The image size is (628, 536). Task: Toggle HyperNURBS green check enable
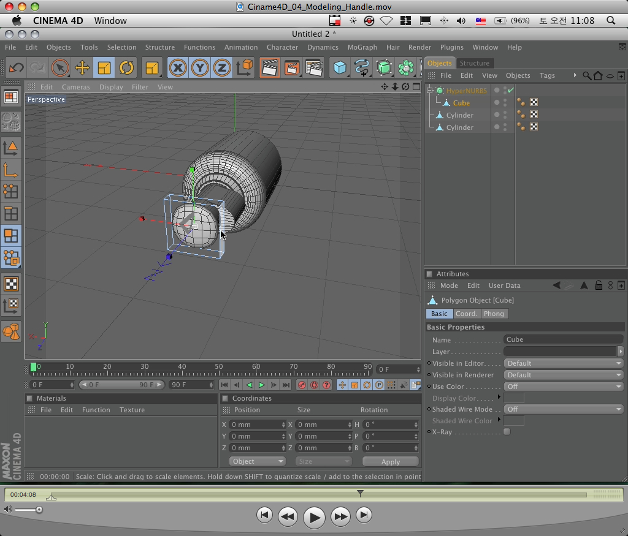point(511,91)
